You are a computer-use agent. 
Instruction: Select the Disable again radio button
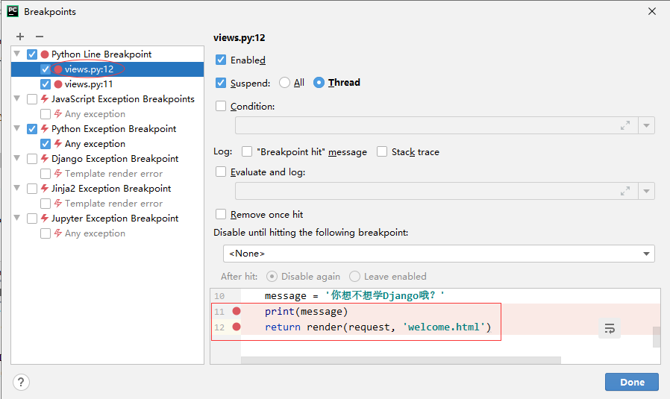(272, 277)
